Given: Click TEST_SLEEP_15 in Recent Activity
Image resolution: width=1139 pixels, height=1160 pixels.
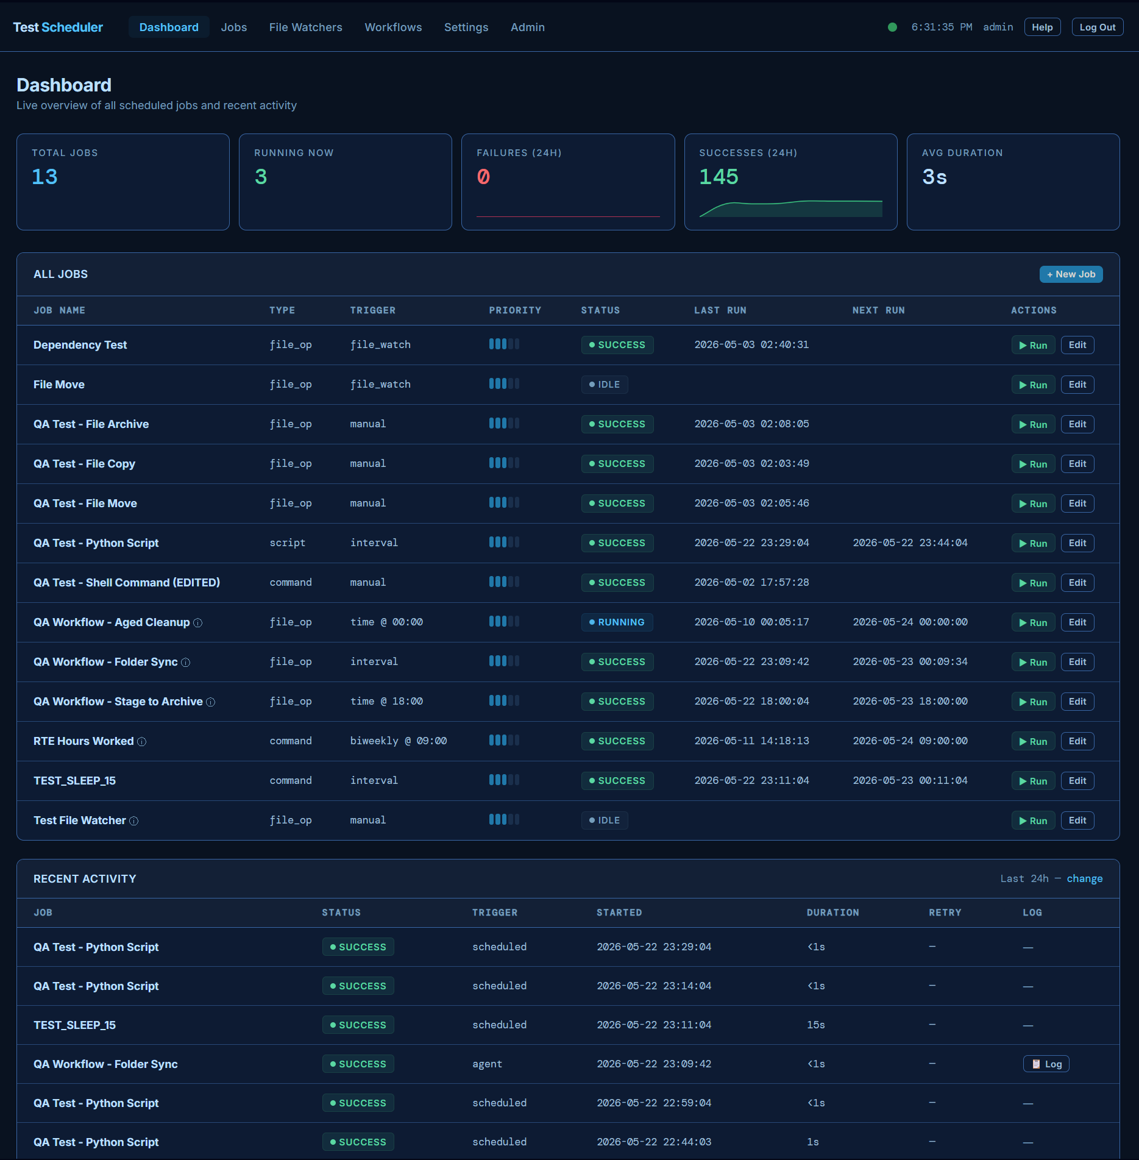Looking at the screenshot, I should (x=74, y=1025).
